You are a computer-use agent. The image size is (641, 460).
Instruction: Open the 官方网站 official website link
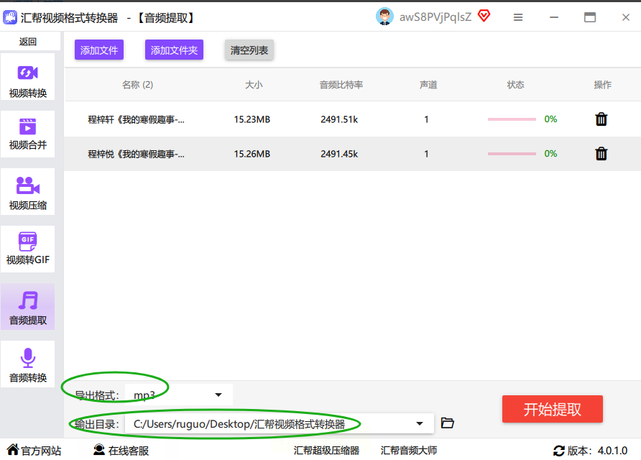click(34, 450)
